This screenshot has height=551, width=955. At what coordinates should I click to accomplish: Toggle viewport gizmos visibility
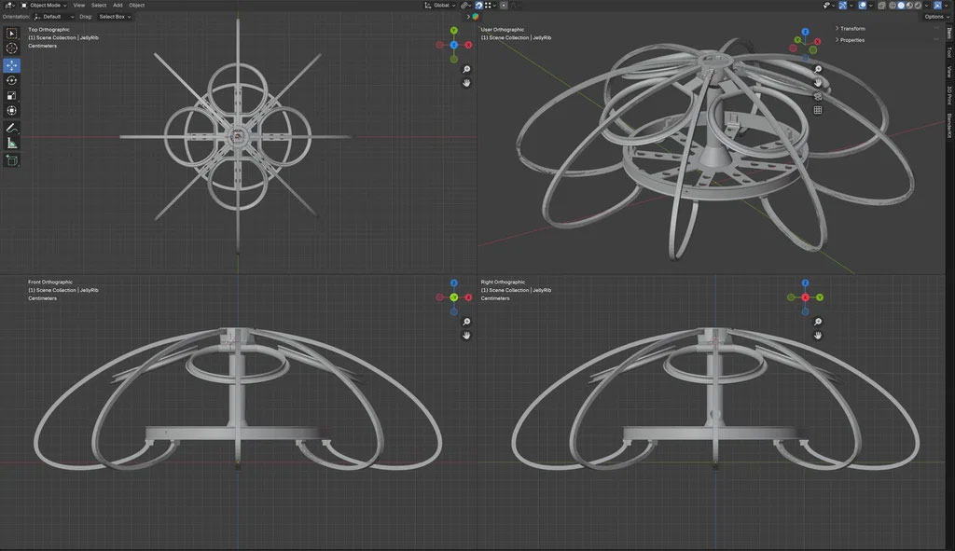click(843, 6)
